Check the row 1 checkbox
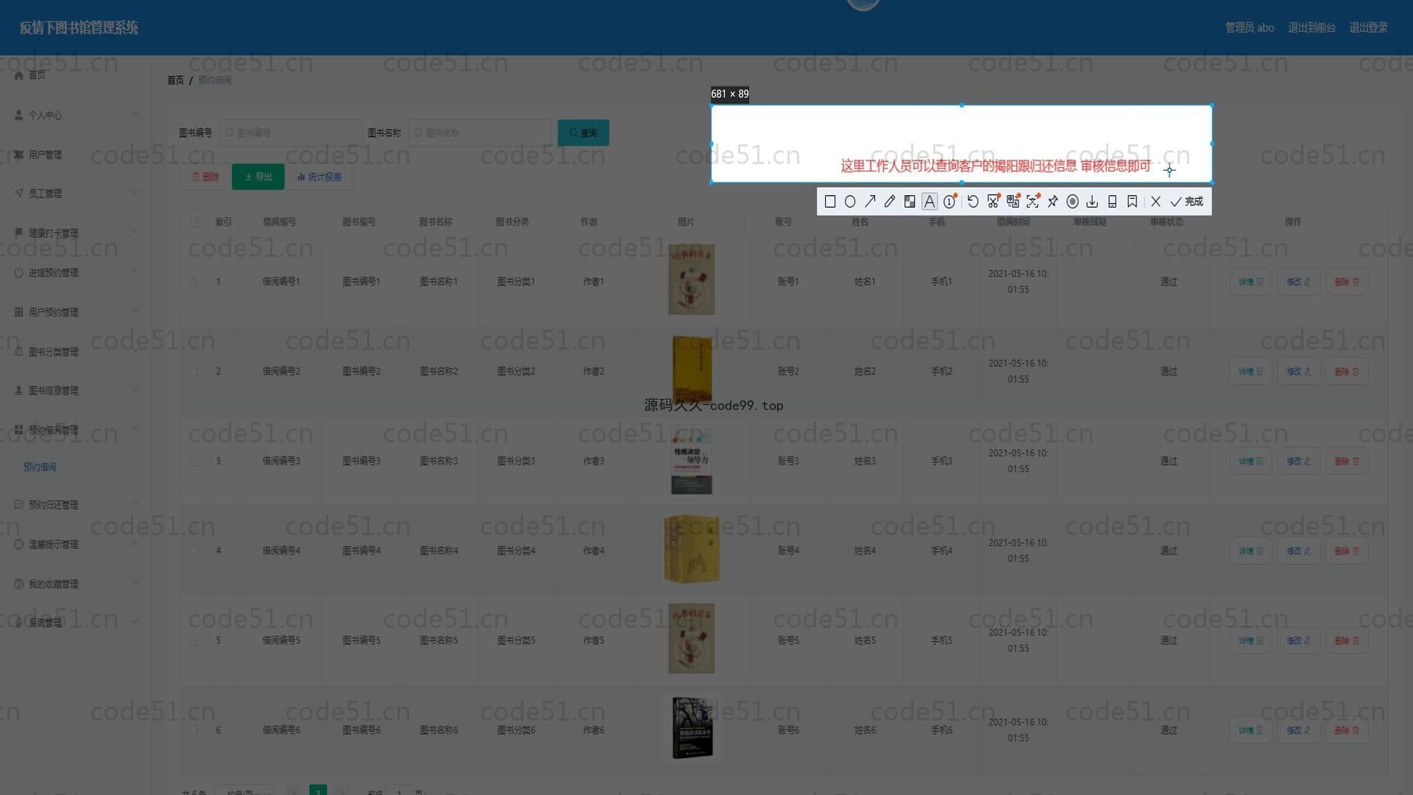This screenshot has width=1413, height=795. tap(194, 282)
